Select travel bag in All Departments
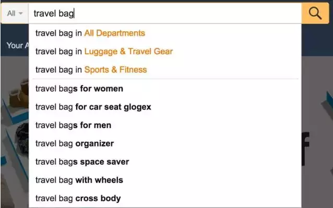This screenshot has width=333, height=208. click(x=165, y=33)
